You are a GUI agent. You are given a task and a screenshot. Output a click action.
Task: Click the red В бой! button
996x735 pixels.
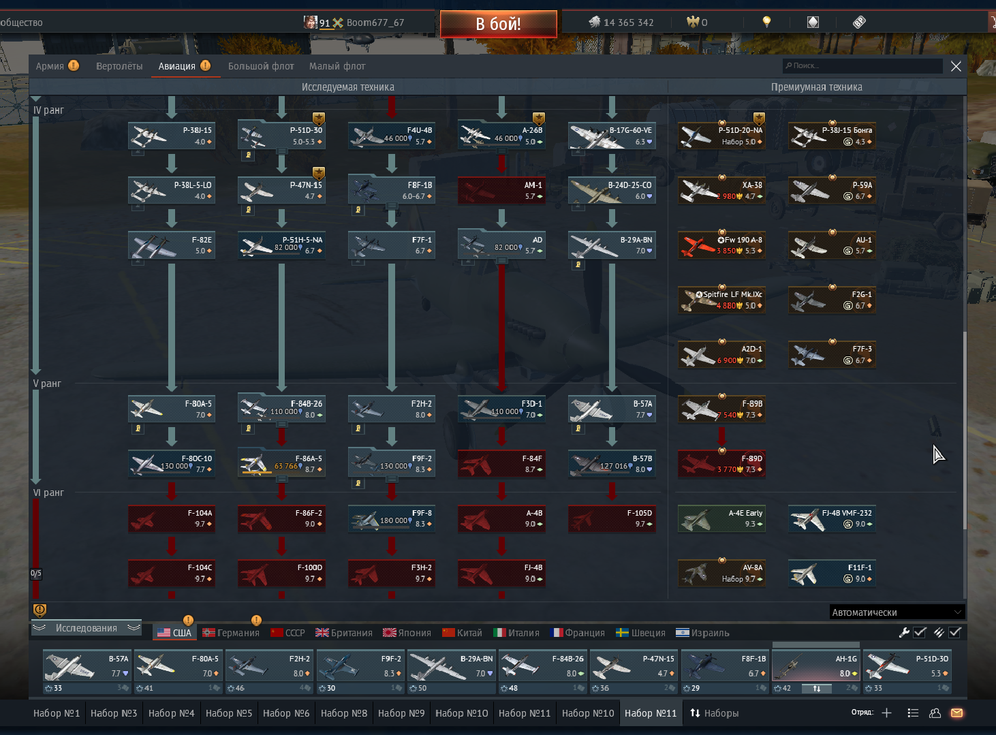click(x=499, y=24)
